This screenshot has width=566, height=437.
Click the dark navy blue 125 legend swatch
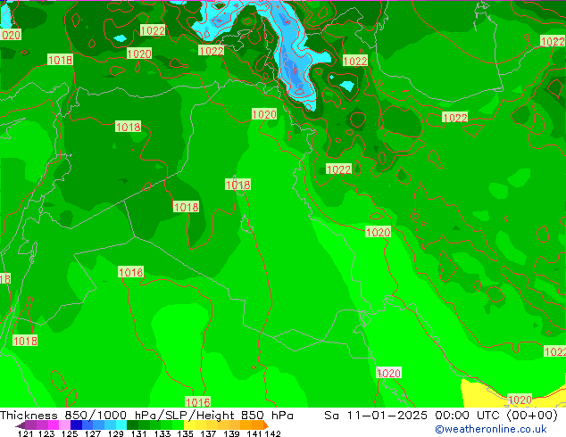(76, 425)
